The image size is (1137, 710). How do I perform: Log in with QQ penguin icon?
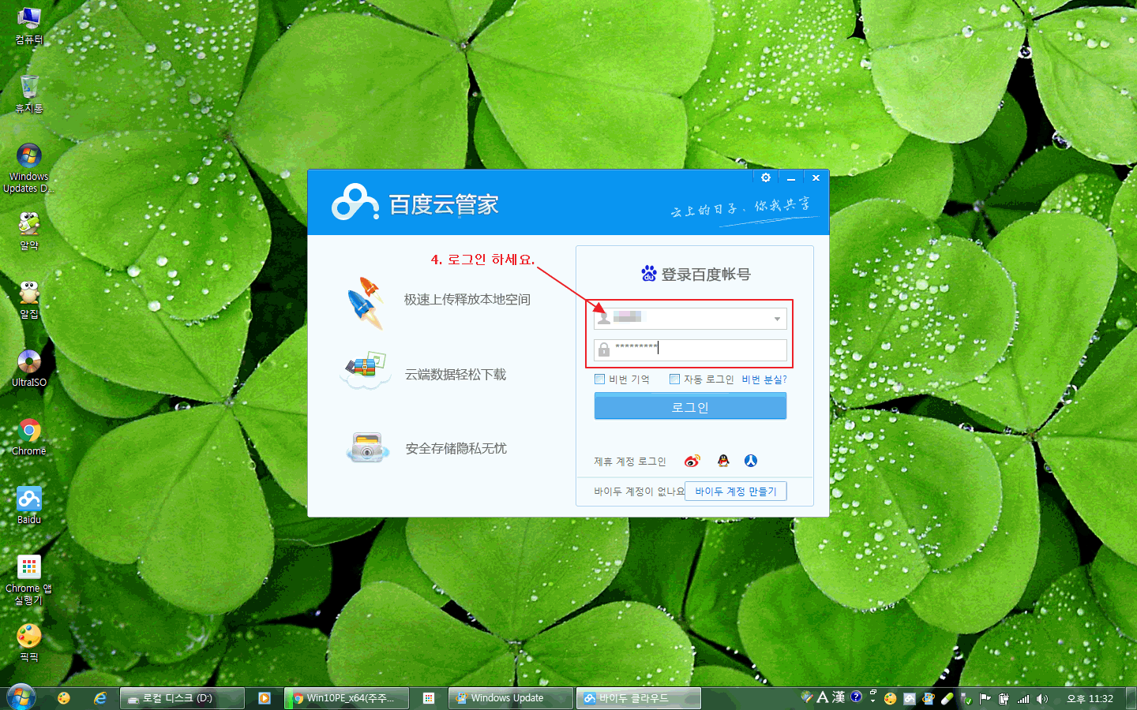722,461
